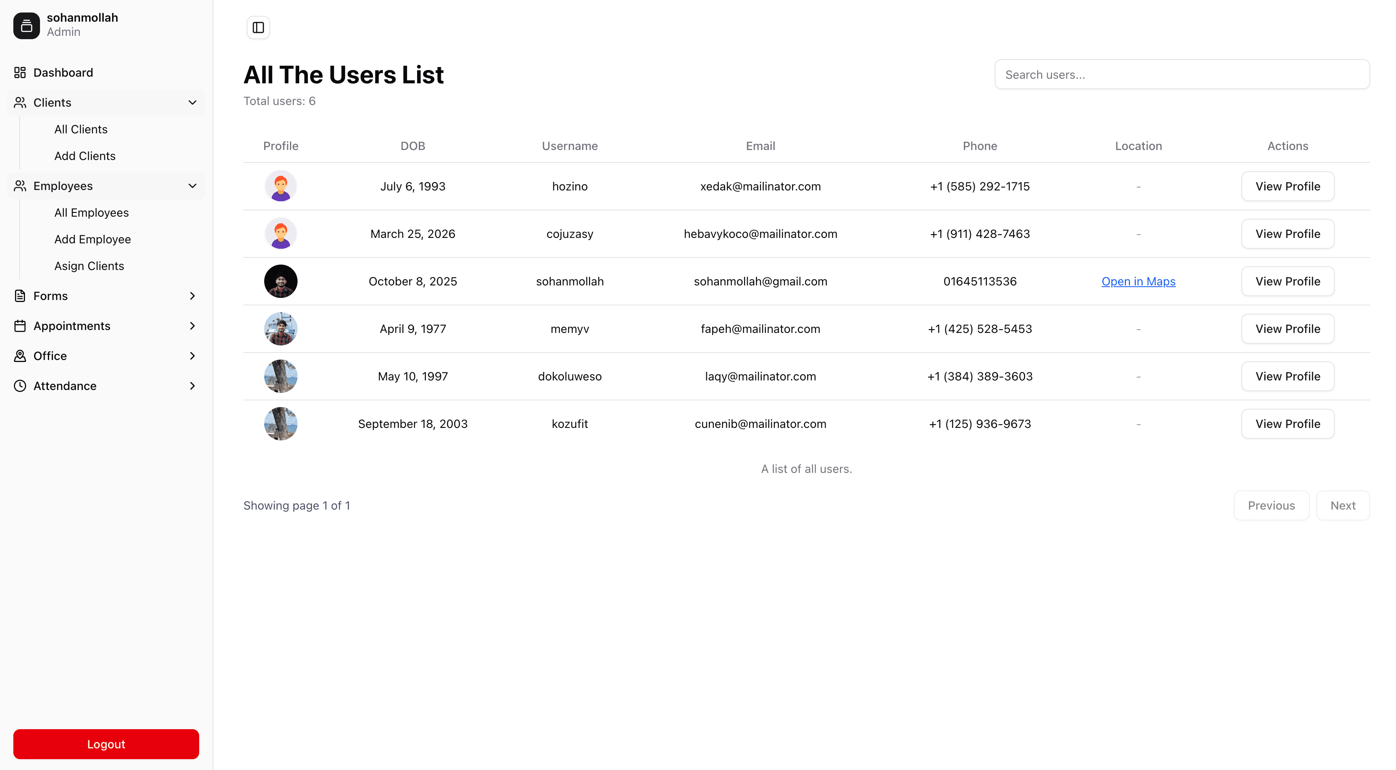The height and width of the screenshot is (770, 1396).
Task: Click the Dashboard icon in the sidebar
Action: [20, 72]
